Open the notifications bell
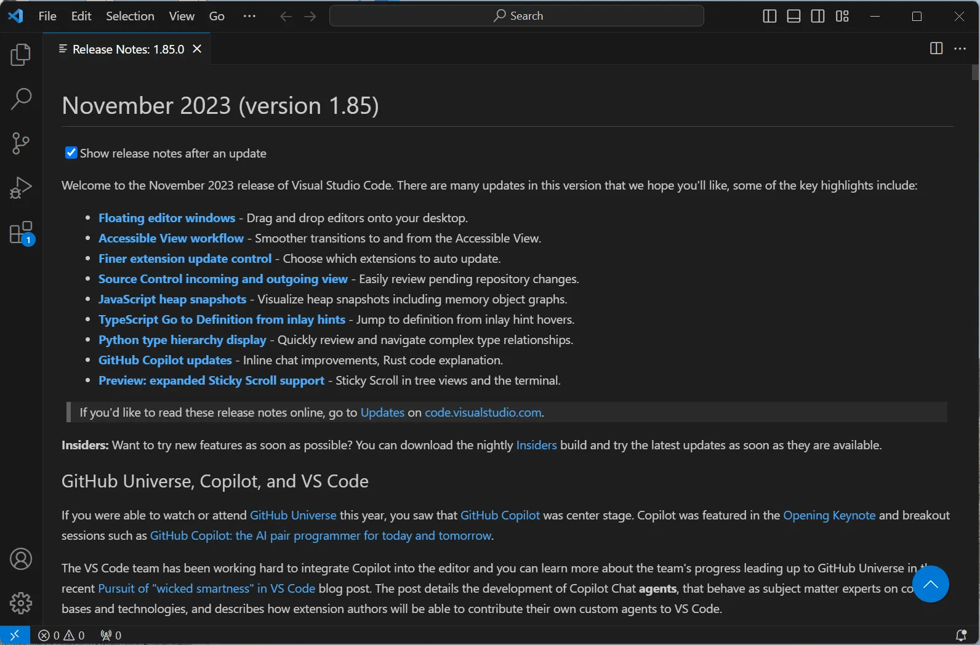This screenshot has height=645, width=980. click(x=960, y=635)
